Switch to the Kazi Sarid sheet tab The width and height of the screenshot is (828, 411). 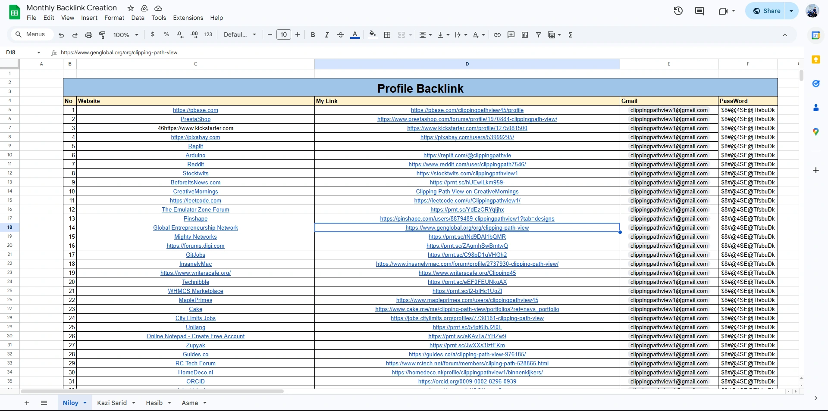tap(112, 403)
